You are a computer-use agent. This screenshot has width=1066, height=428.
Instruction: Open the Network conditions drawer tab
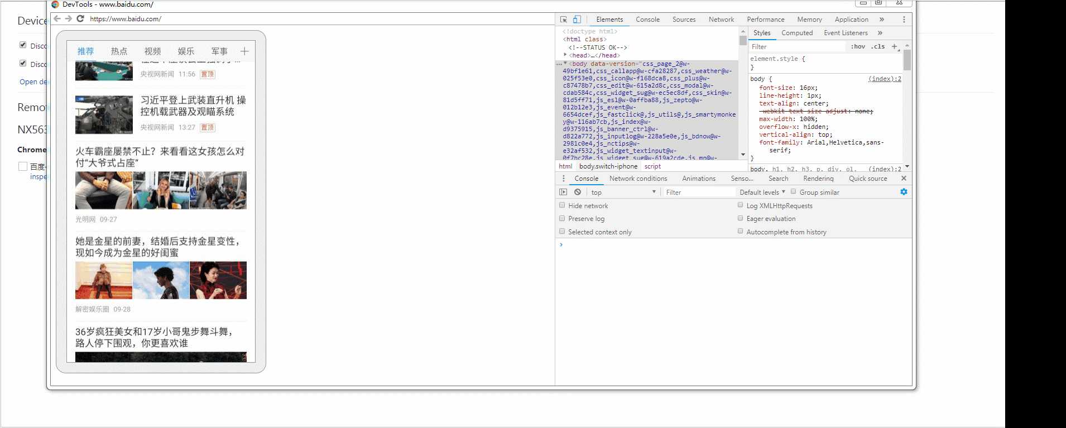point(638,179)
